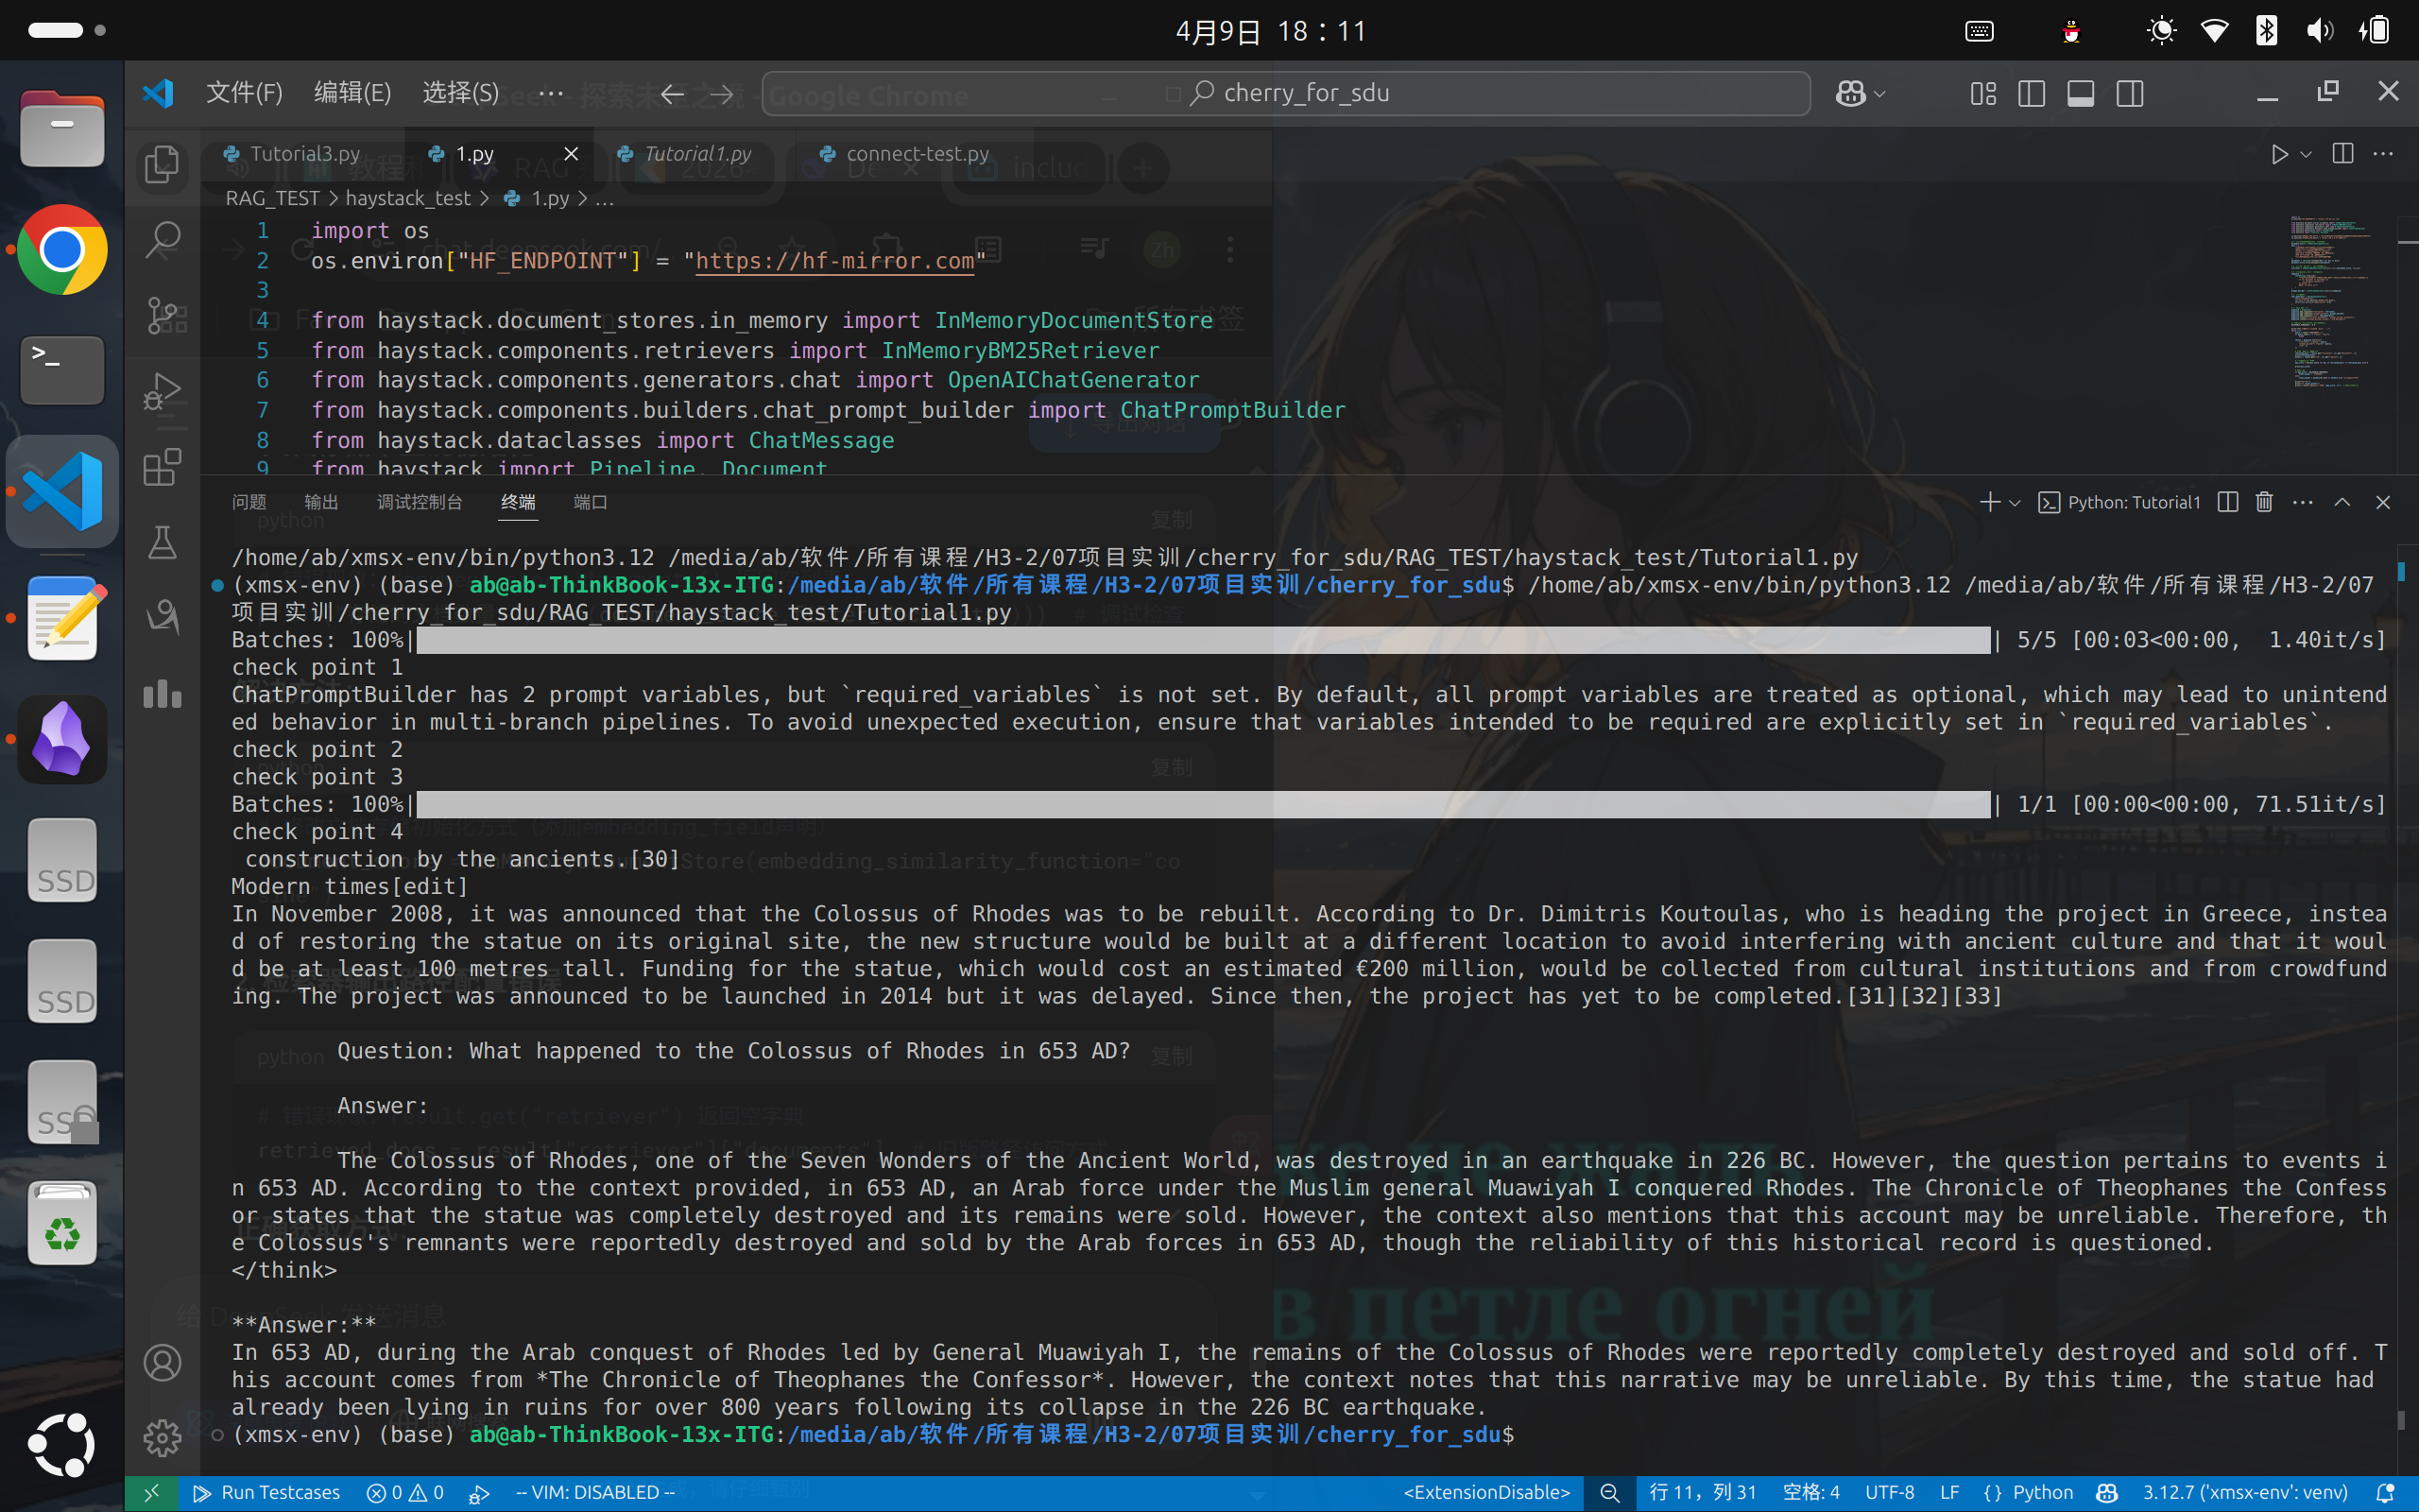Split the terminal panel

[2227, 502]
